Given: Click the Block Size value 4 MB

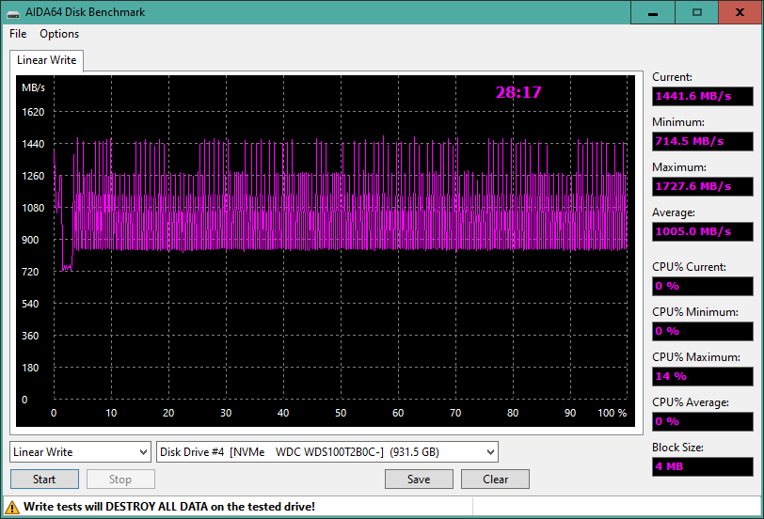Looking at the screenshot, I should pos(703,466).
